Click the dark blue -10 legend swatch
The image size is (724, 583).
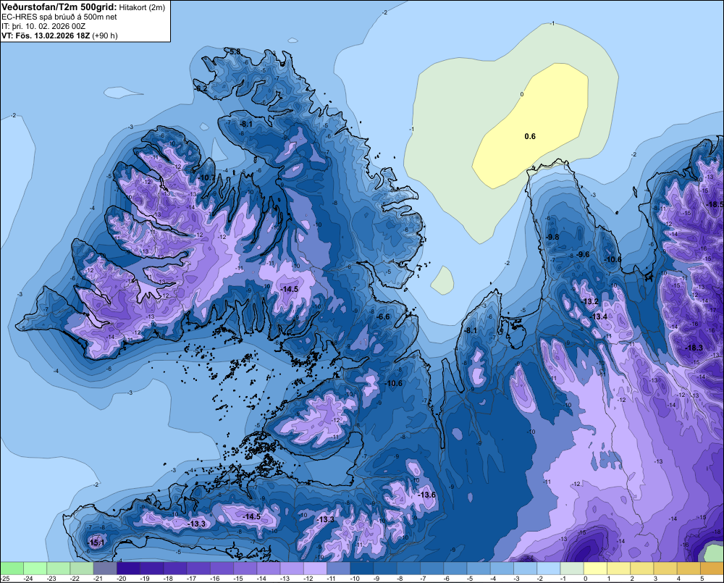tap(362, 569)
